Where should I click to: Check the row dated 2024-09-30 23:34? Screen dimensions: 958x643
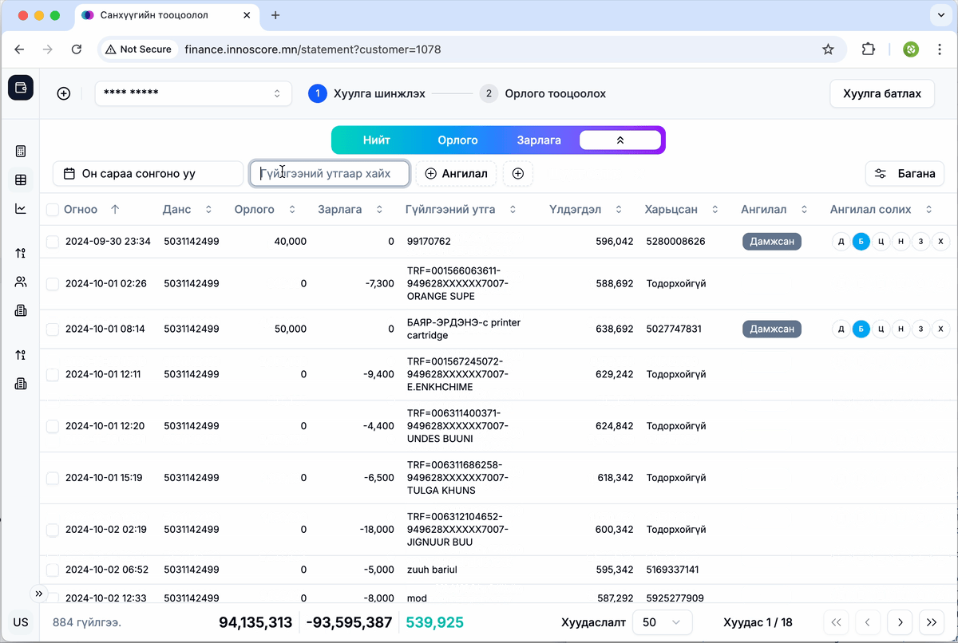pyautogui.click(x=53, y=242)
